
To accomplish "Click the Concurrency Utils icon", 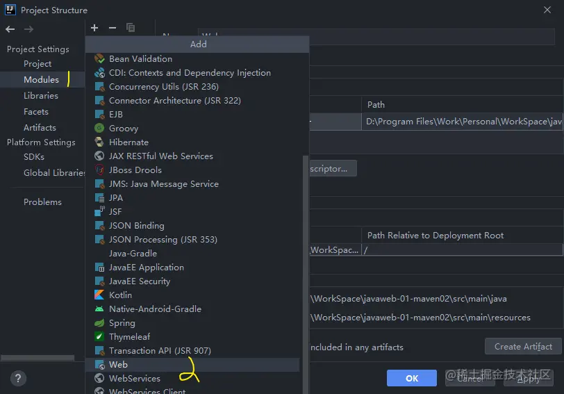I will pyautogui.click(x=99, y=87).
